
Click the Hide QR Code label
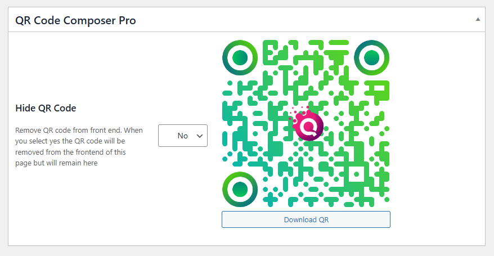(46, 108)
